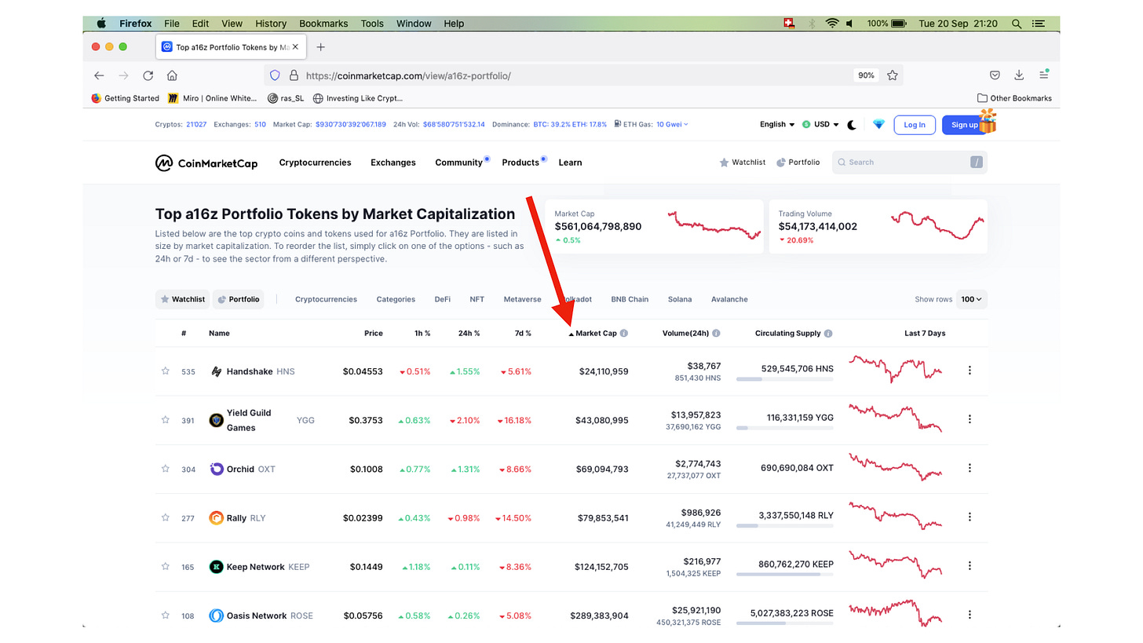The height and width of the screenshot is (643, 1143).
Task: Sort by the Price column header
Action: click(x=374, y=334)
